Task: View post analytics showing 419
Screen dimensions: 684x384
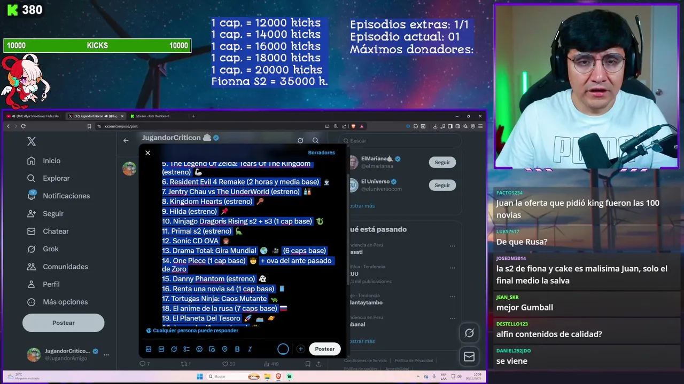Action: coord(271,364)
